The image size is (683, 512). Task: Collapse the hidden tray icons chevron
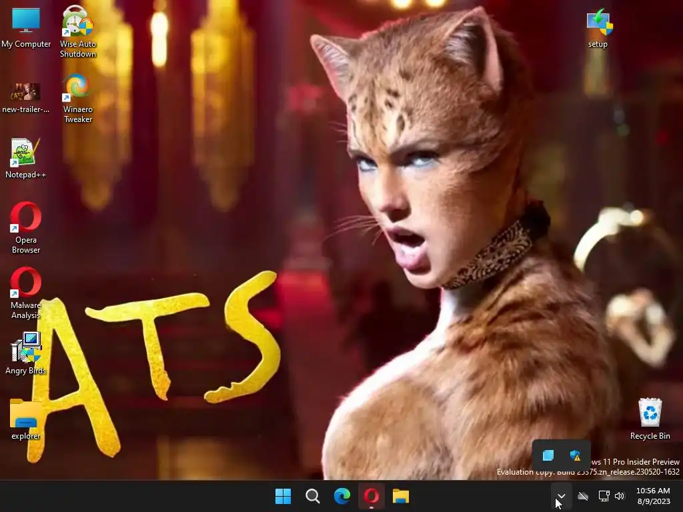pos(562,496)
